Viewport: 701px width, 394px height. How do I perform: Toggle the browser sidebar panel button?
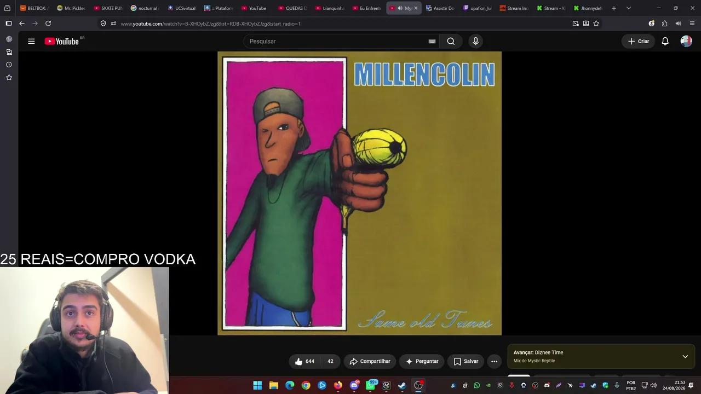(8, 24)
